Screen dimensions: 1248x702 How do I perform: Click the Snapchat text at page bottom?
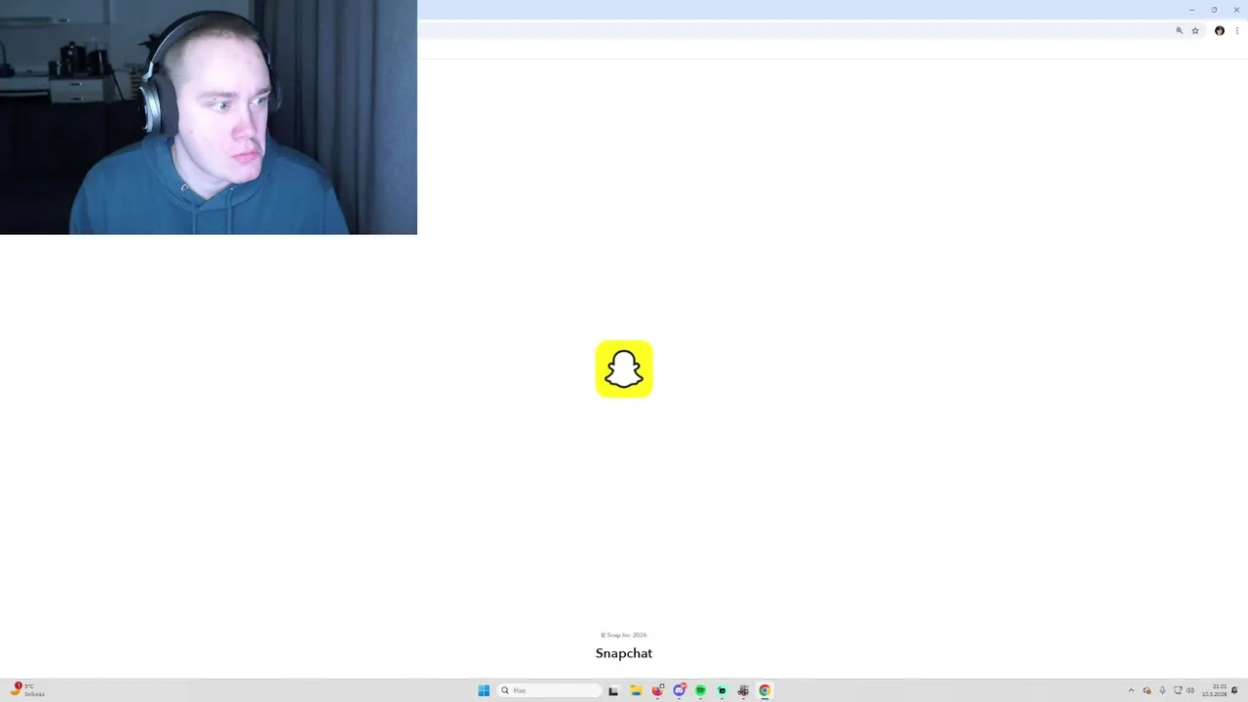(x=624, y=653)
